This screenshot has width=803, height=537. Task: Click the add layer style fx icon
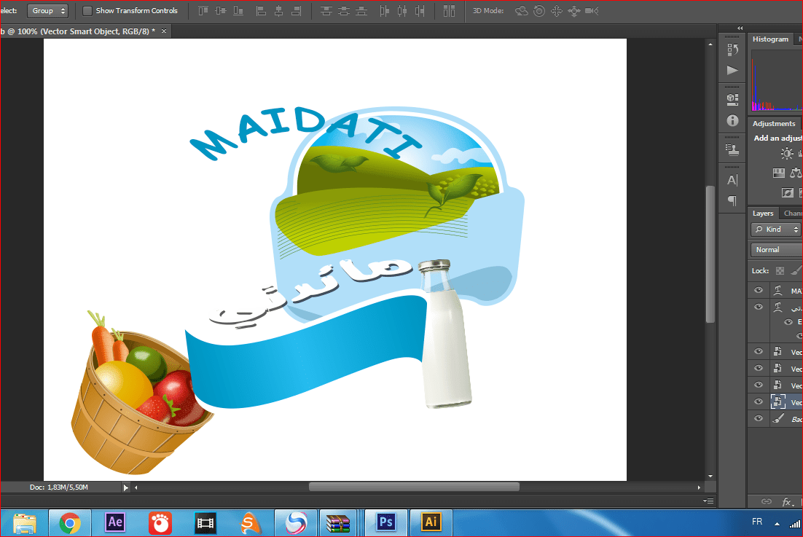[787, 502]
